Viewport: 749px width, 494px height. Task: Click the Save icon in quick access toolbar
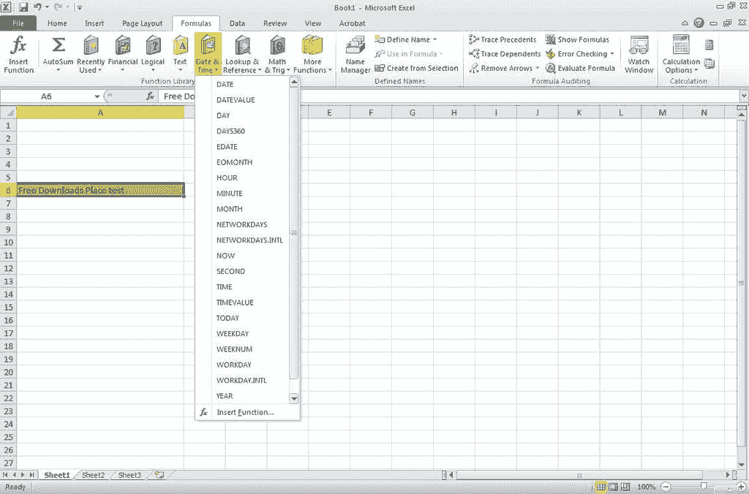(x=23, y=7)
